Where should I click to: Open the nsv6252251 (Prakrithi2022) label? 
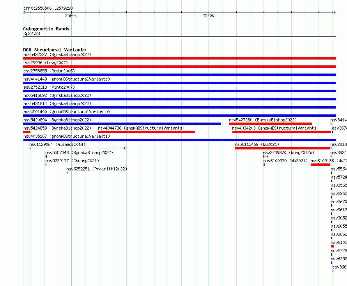[x=97, y=169]
